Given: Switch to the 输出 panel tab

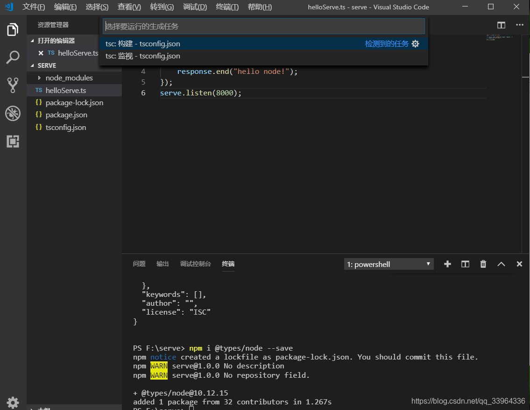Looking at the screenshot, I should [x=163, y=264].
